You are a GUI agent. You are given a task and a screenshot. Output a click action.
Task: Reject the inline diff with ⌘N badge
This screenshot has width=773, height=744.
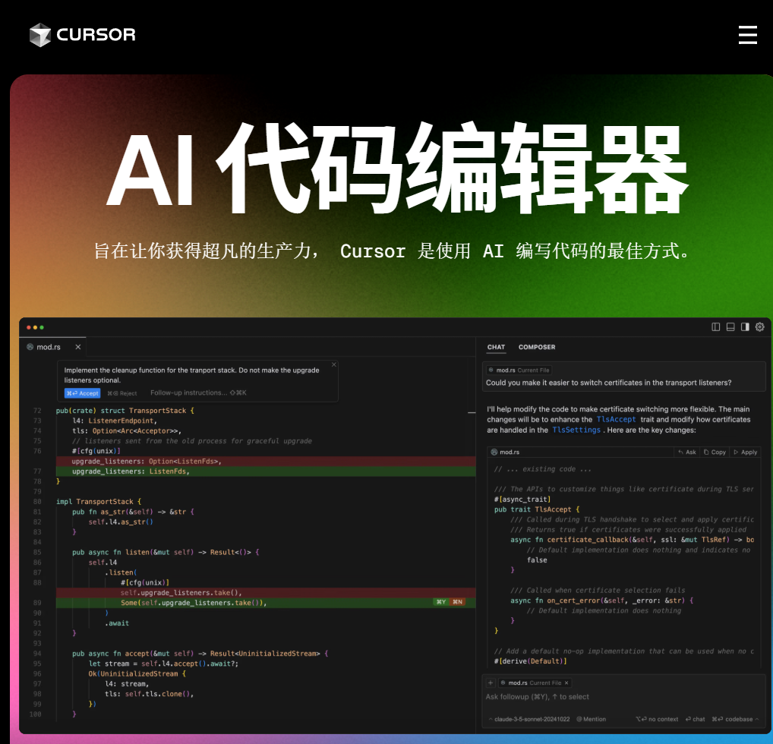[457, 602]
